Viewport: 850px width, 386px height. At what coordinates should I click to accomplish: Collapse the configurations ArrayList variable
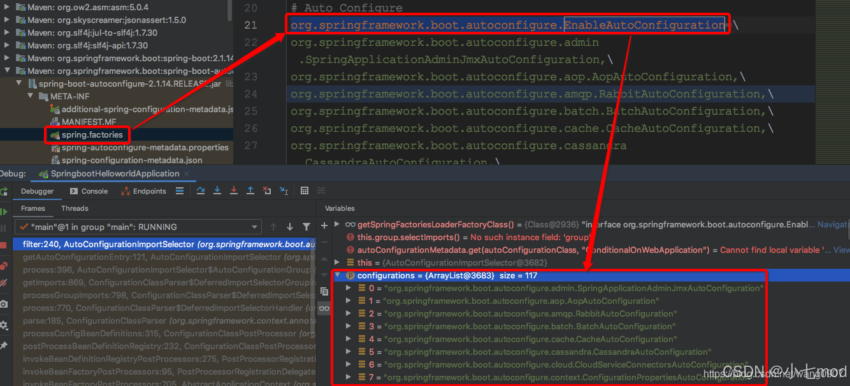[x=338, y=275]
